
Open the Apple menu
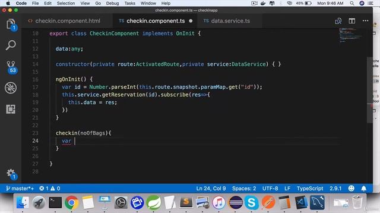tap(8, 3)
